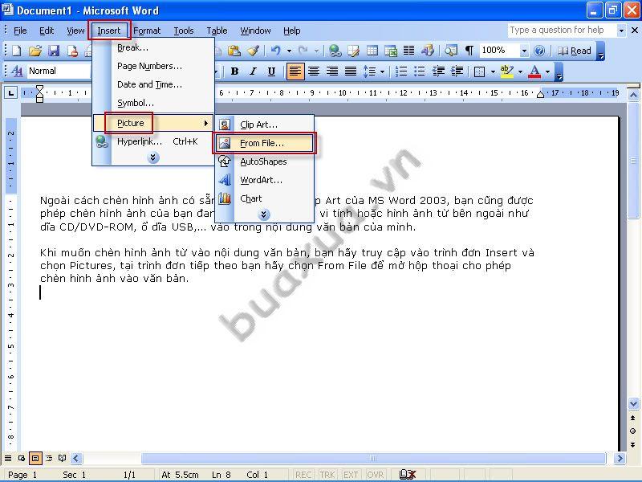Insert a Microsoft Excel worksheet icon
Screen dimensions: 642x482
[x=391, y=51]
